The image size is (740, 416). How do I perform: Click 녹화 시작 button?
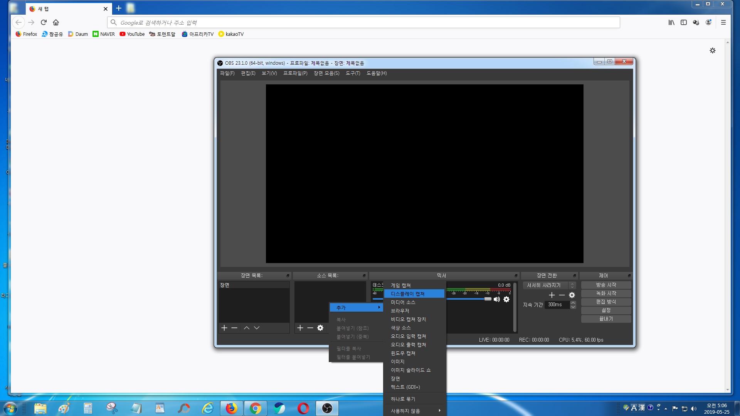pos(606,294)
